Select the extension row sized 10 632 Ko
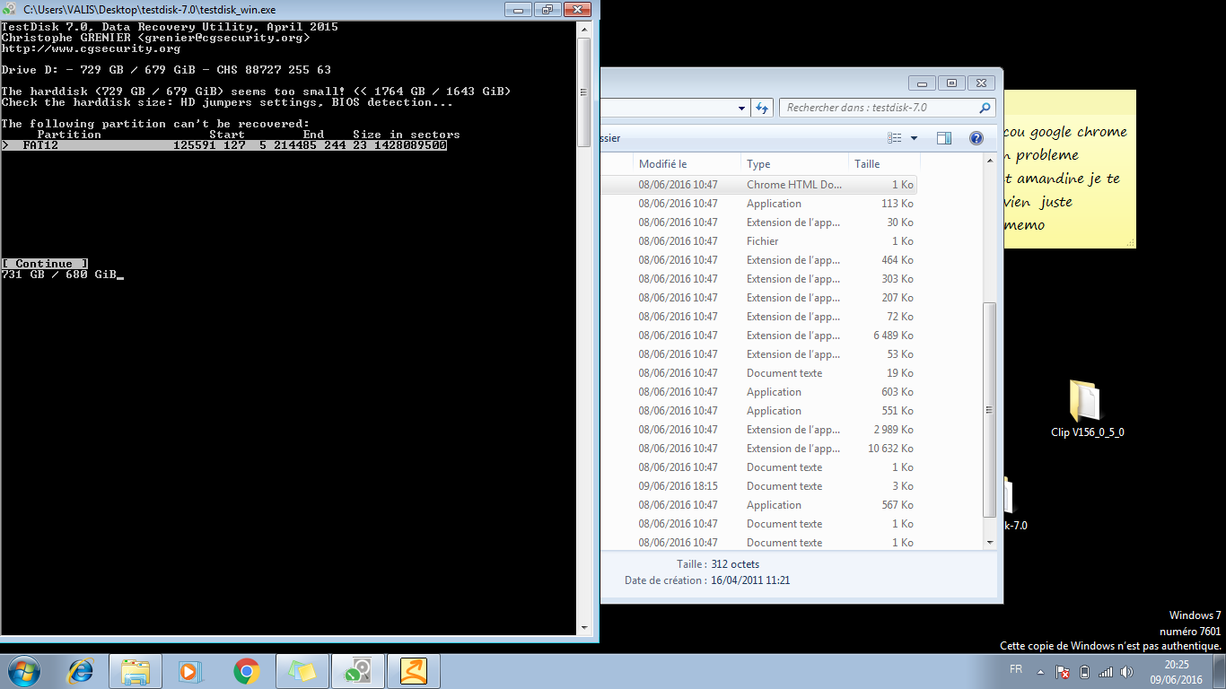Image resolution: width=1226 pixels, height=689 pixels. [x=760, y=449]
